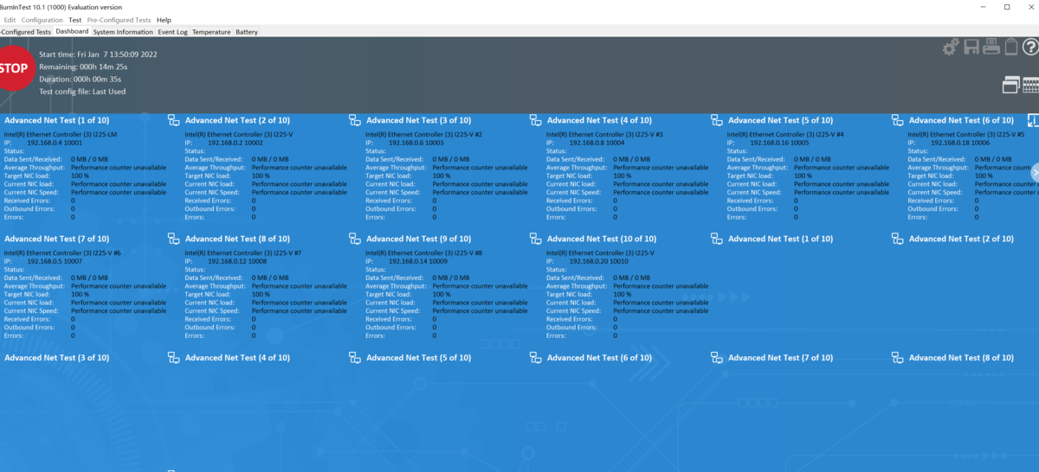Switch to the Temperature tab
This screenshot has height=472, width=1039.
click(211, 32)
